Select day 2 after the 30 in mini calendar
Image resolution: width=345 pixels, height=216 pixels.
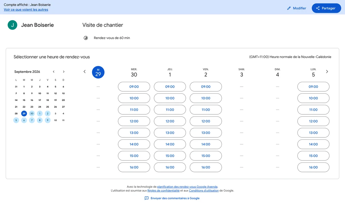click(48, 113)
